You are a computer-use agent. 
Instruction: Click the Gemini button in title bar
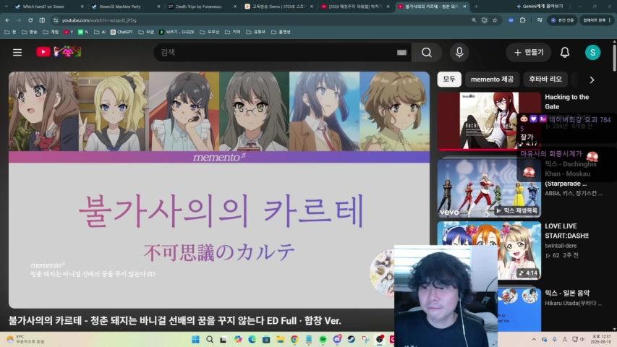click(540, 7)
